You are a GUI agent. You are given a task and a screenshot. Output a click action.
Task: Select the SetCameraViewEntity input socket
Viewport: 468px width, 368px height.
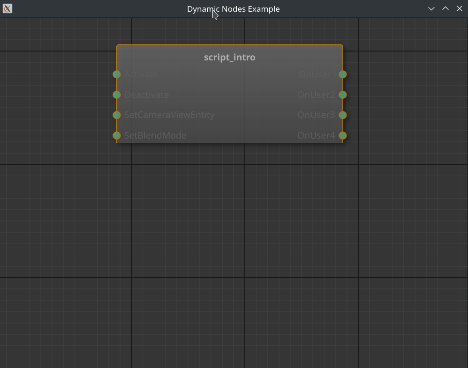pyautogui.click(x=117, y=115)
